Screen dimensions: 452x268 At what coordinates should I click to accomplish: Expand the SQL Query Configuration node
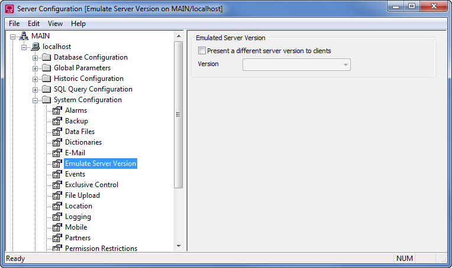tap(35, 90)
